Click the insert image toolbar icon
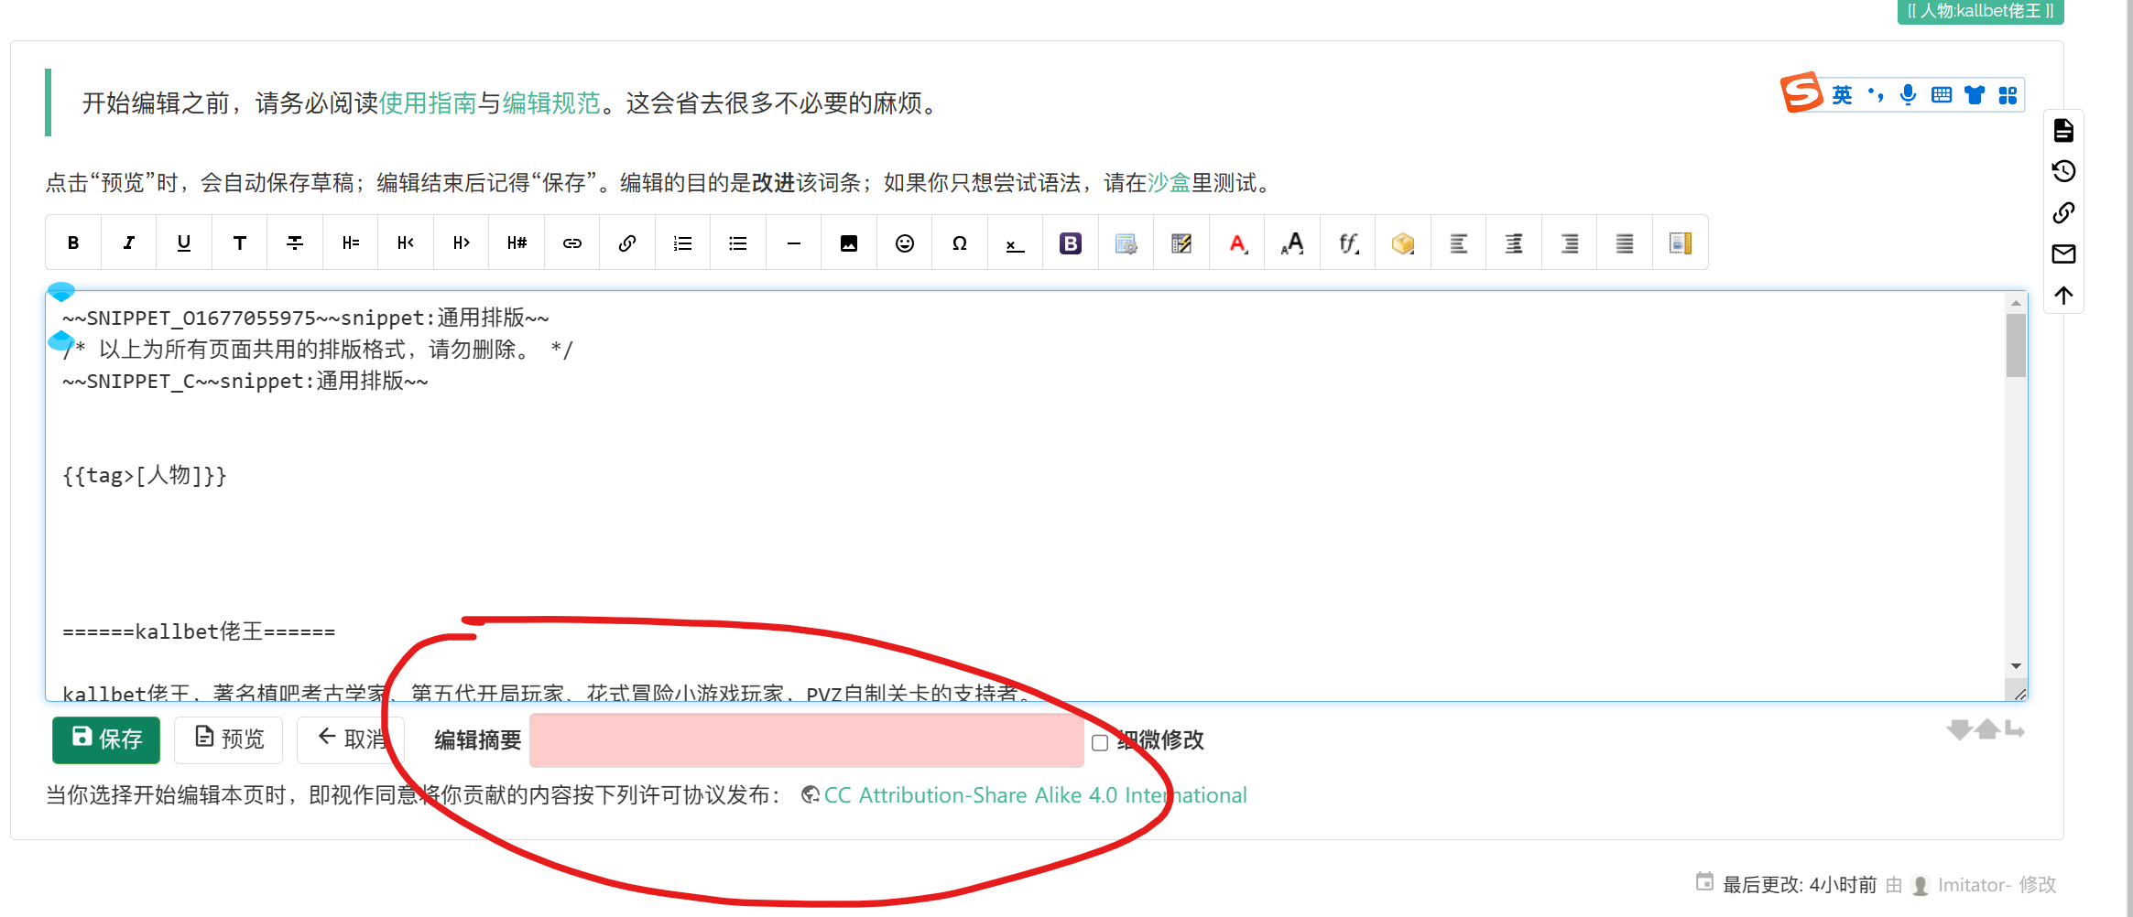Screen dimensions: 2133x917 [849, 243]
